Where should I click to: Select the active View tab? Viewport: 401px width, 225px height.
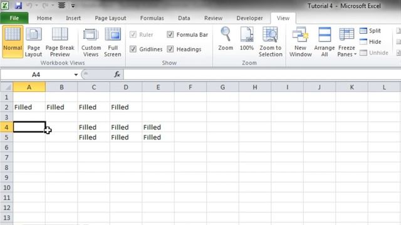[283, 18]
